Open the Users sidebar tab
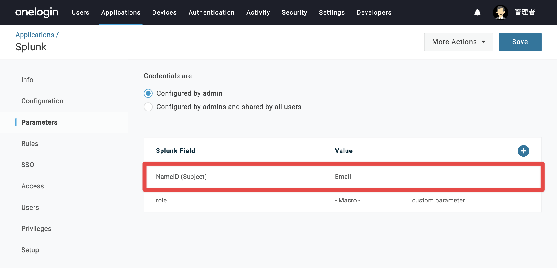This screenshot has height=268, width=557. coord(30,208)
